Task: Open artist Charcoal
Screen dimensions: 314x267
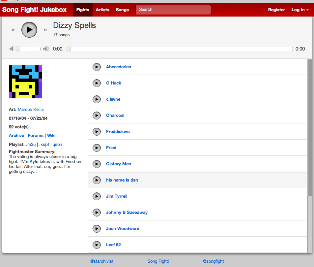Action: click(x=115, y=116)
